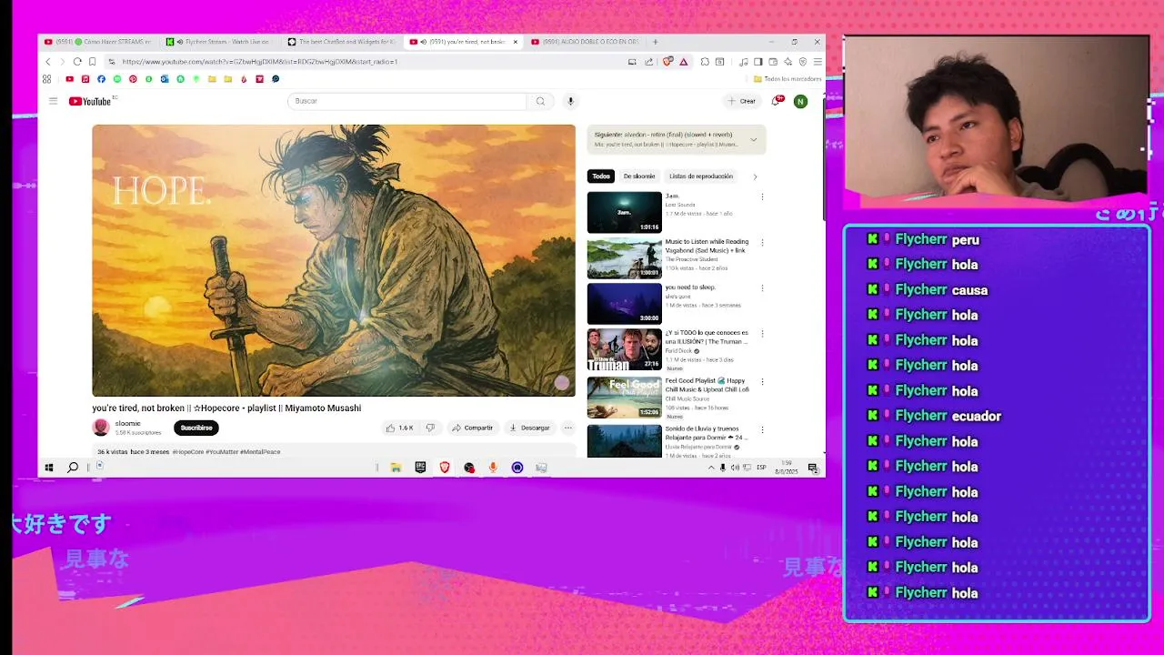Open YouTube notifications bell
The height and width of the screenshot is (655, 1164).
[x=776, y=101]
